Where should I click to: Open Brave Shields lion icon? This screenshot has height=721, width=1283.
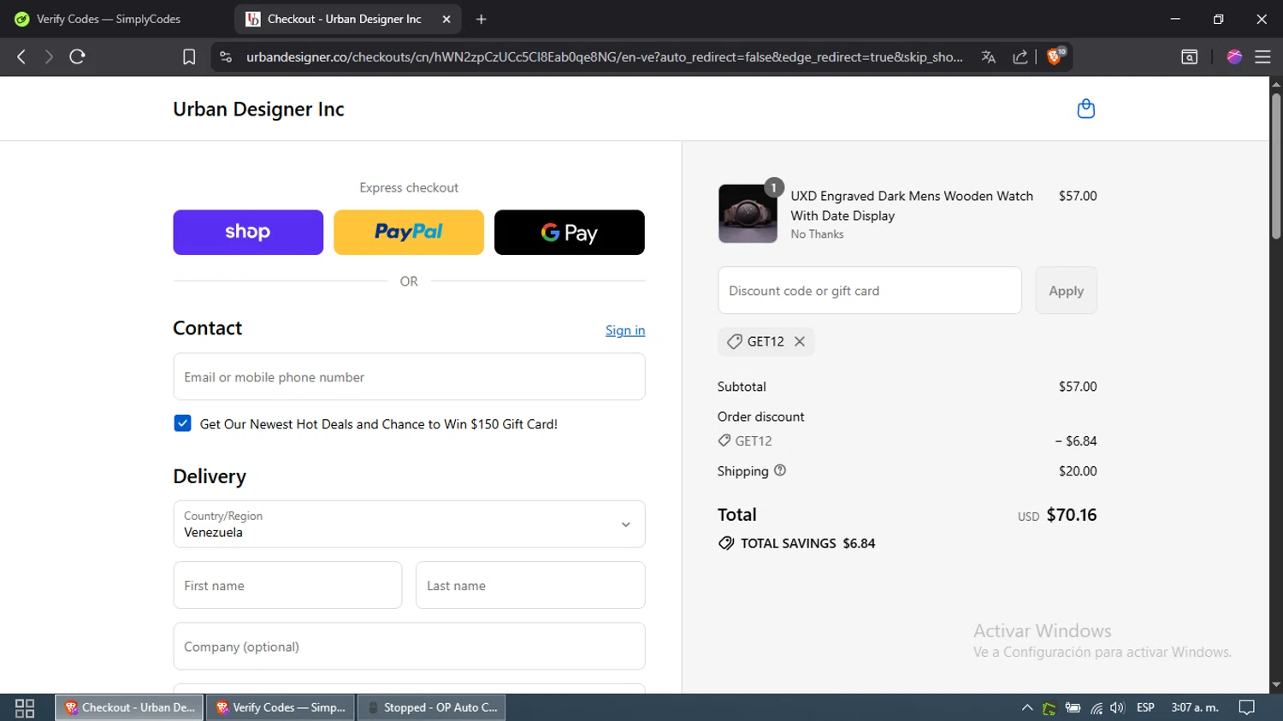click(x=1055, y=56)
